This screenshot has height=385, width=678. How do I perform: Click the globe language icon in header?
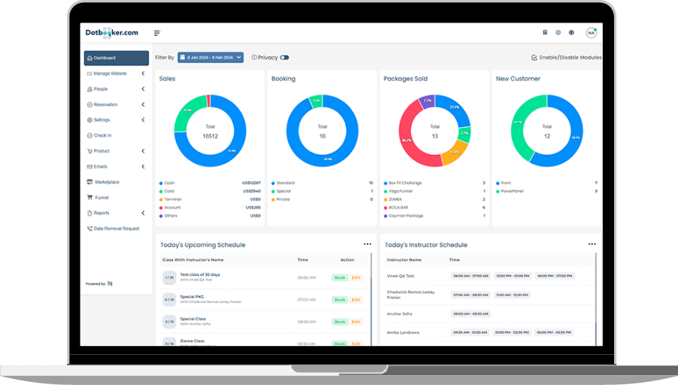571,33
